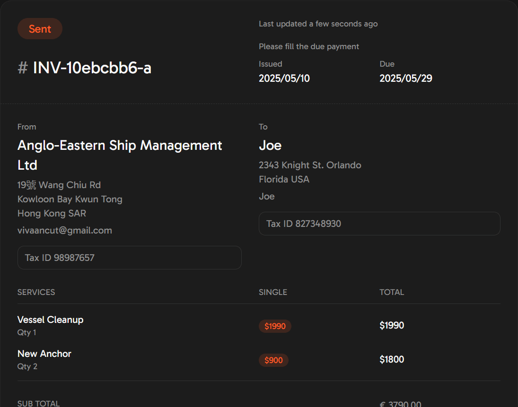Image resolution: width=518 pixels, height=407 pixels.
Task: Select the Vessel Cleanup service row
Action: click(259, 326)
